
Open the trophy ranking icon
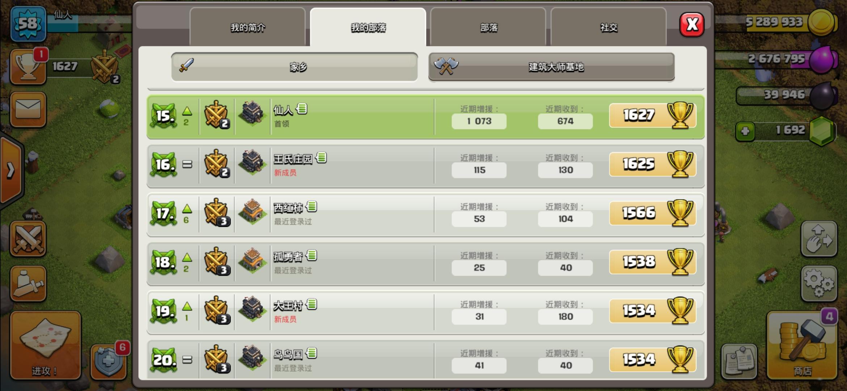[x=28, y=67]
